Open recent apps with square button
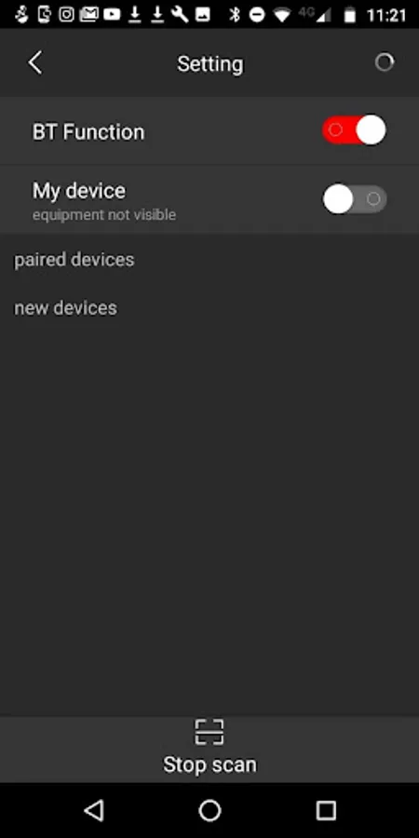The width and height of the screenshot is (419, 838). pos(326,811)
